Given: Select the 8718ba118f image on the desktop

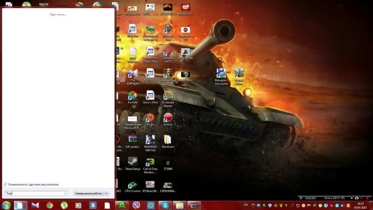Looking at the screenshot, I should tap(150, 187).
